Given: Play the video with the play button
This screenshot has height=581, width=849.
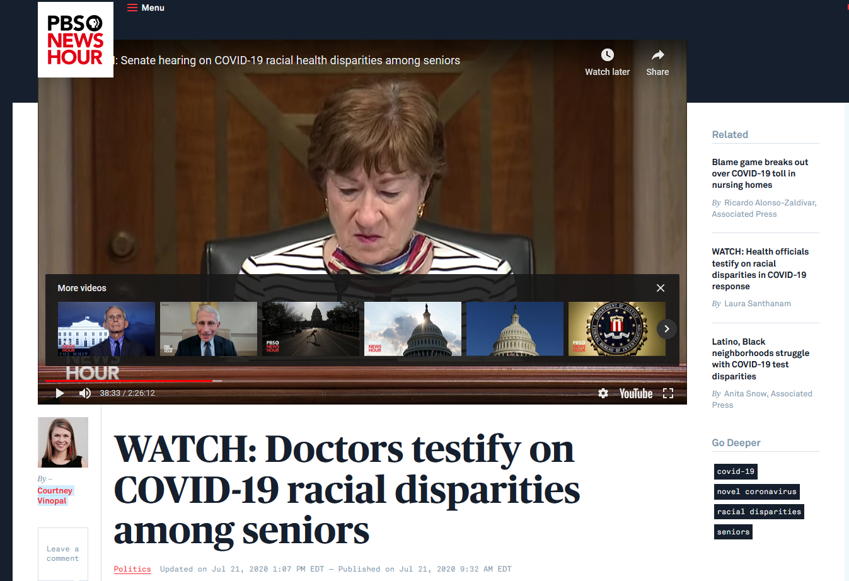Looking at the screenshot, I should click(x=60, y=393).
